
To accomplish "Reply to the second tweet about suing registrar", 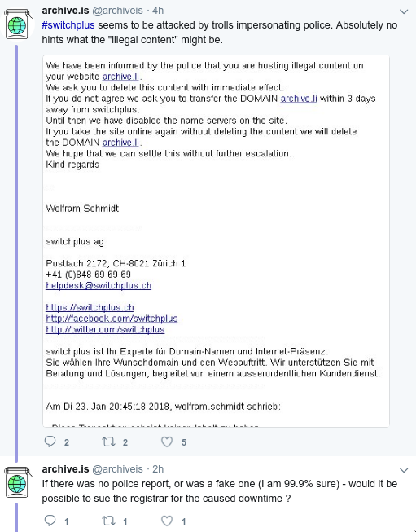I will point(50,521).
